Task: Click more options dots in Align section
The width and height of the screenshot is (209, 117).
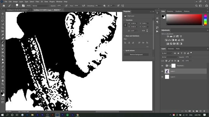Action: pyautogui.click(x=147, y=47)
